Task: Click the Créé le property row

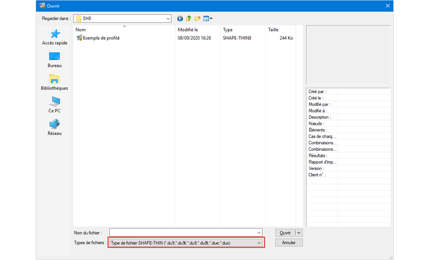Action: click(349, 98)
